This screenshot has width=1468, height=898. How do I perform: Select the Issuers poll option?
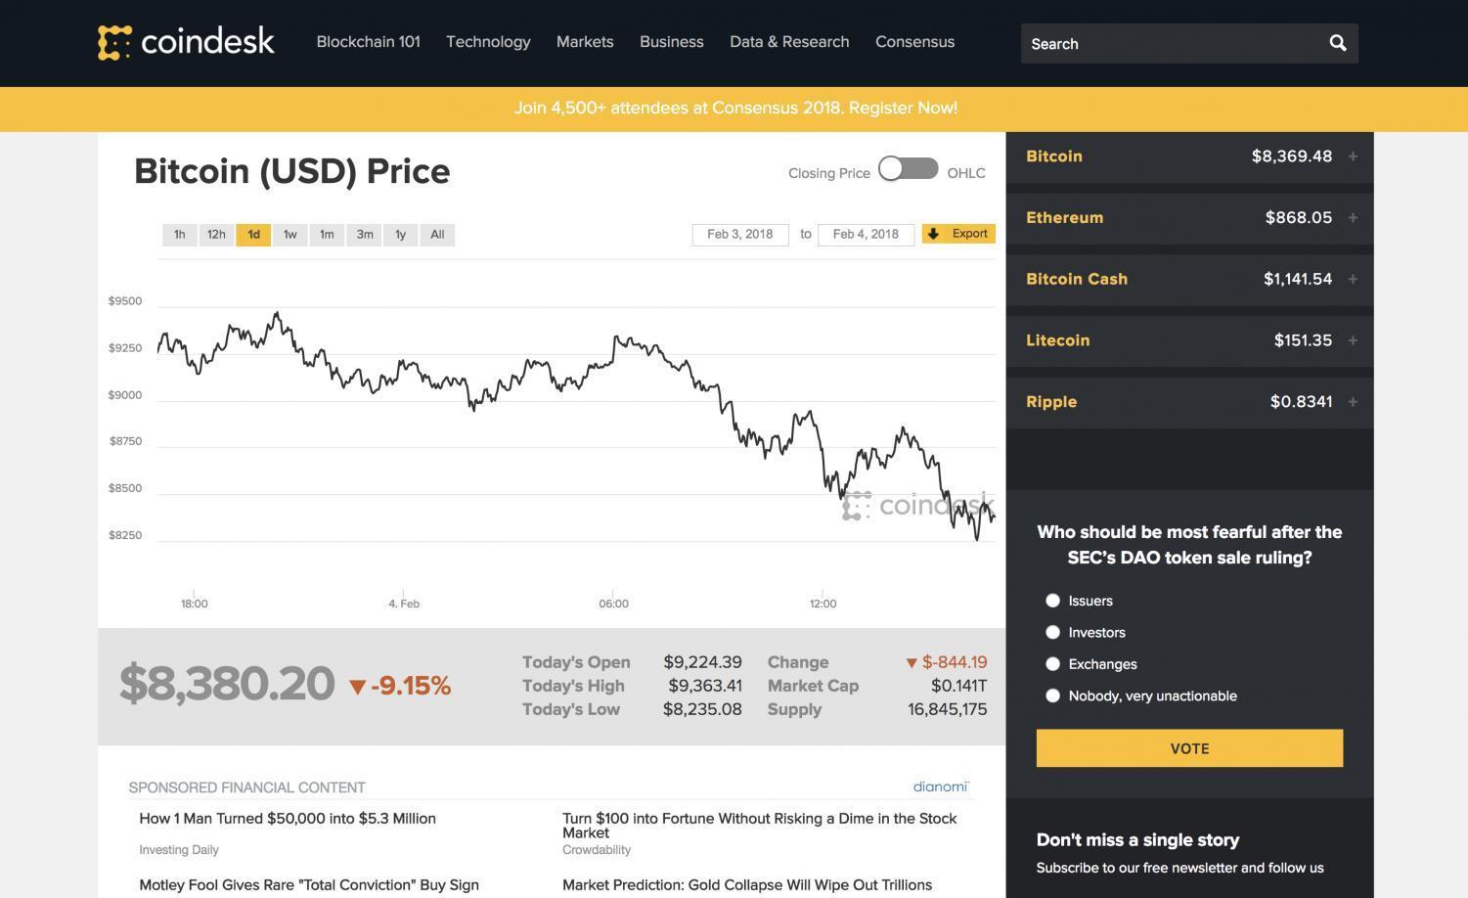(x=1052, y=601)
